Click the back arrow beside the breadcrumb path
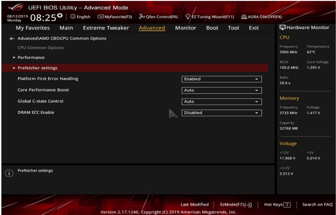Viewport: 336px width, 215px height. [12, 38]
